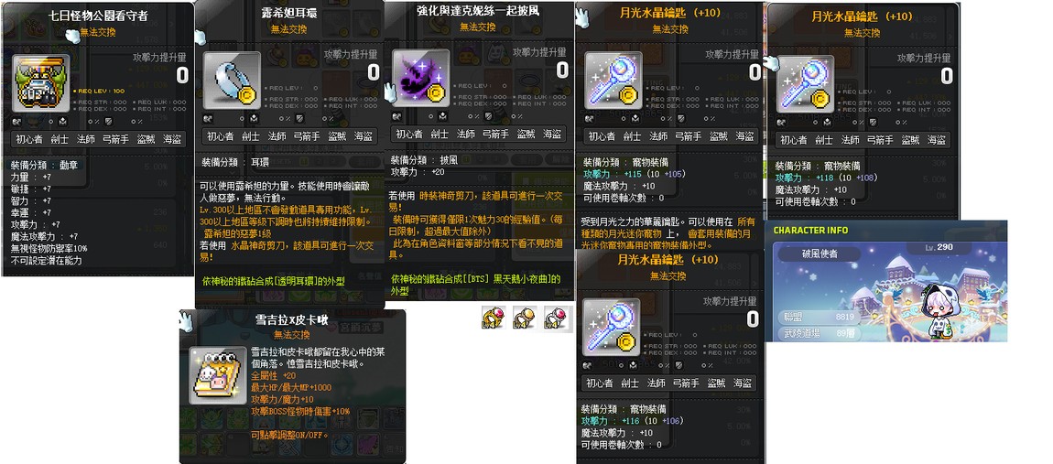Click the middle Lv4 ring with yellow gem
Screen dimensions: 1053x464
coord(525,317)
